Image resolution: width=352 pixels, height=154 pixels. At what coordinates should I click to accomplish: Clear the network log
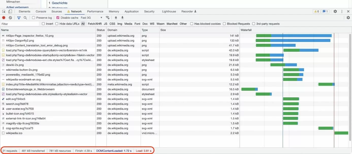point(10,18)
